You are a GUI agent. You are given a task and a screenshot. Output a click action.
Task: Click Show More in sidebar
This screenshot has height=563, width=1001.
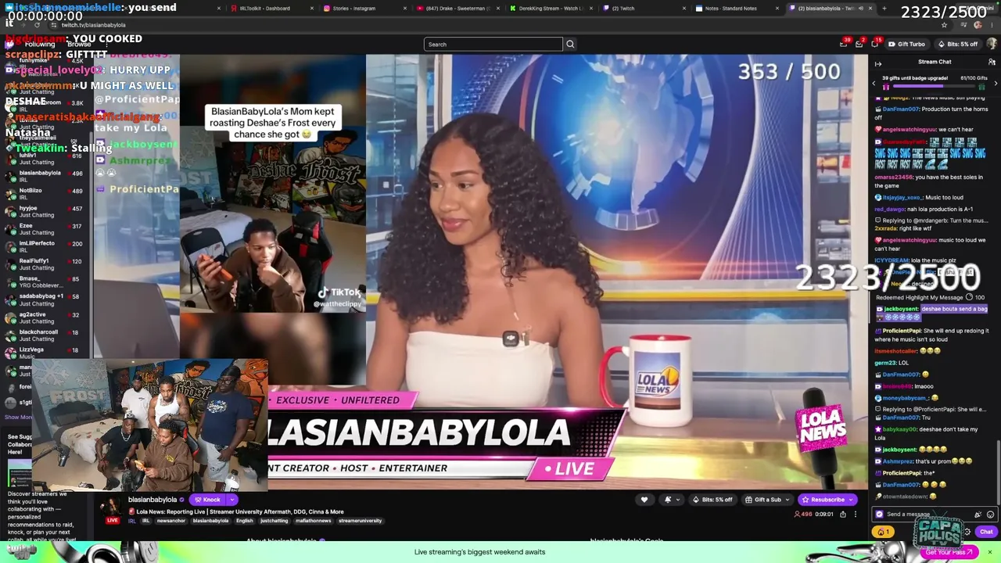pyautogui.click(x=19, y=417)
